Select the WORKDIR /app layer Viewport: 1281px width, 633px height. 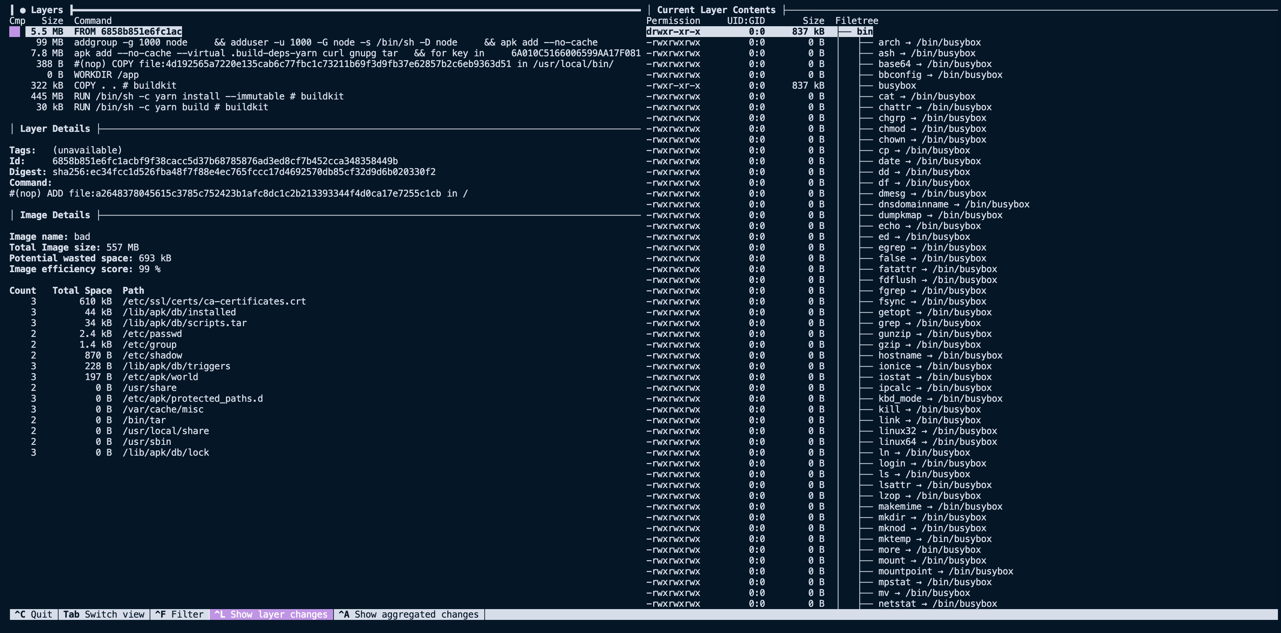(106, 74)
